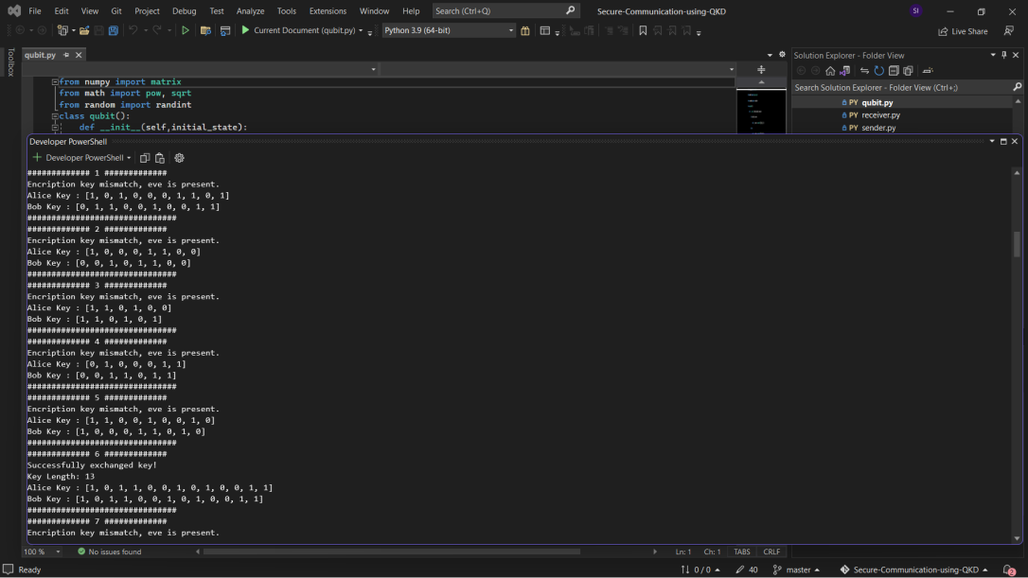
Task: Click the Secure-Communication-using-QKD repository status item
Action: point(914,569)
